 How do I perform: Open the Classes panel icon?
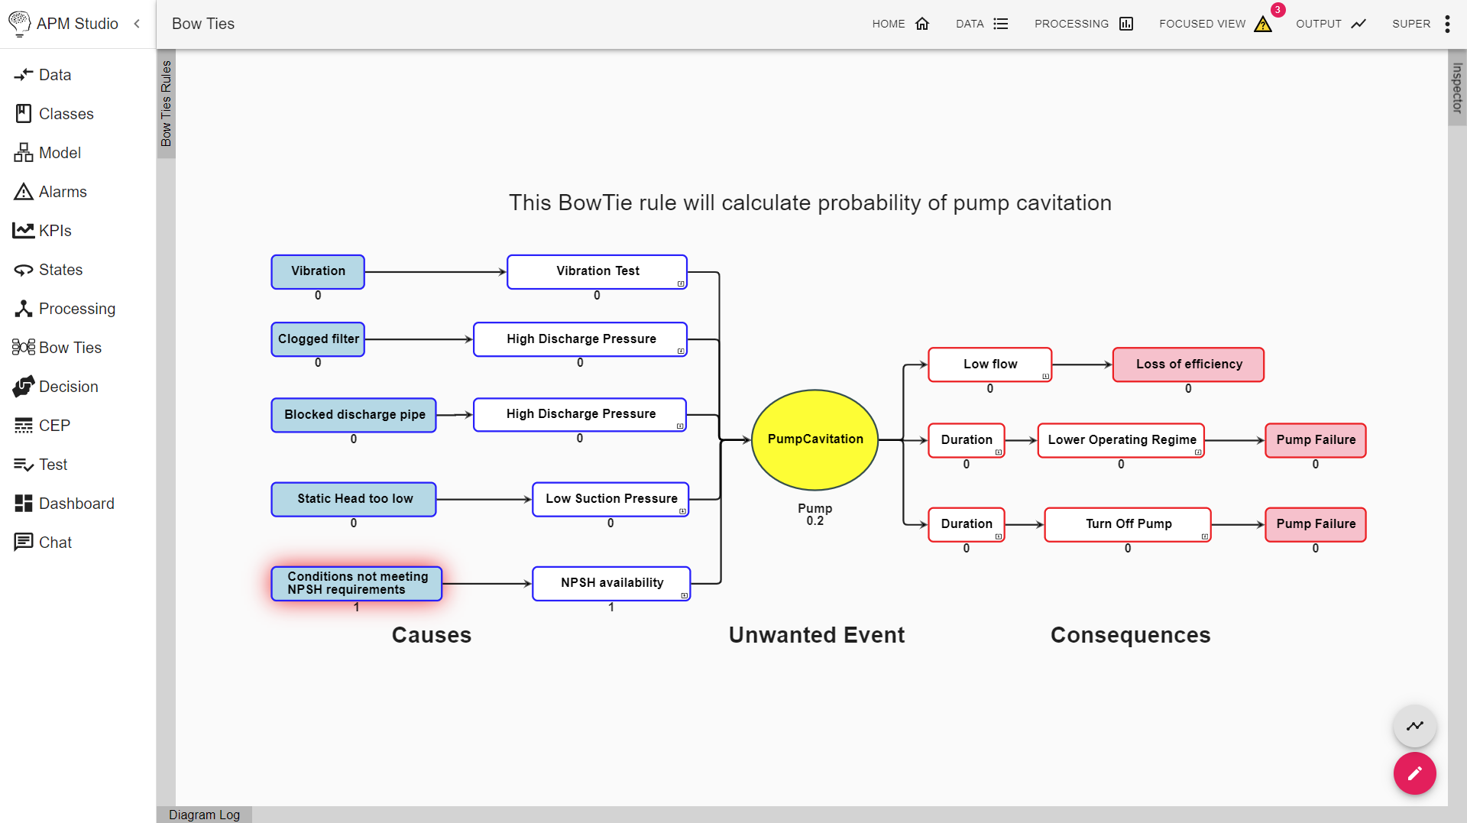(x=22, y=113)
